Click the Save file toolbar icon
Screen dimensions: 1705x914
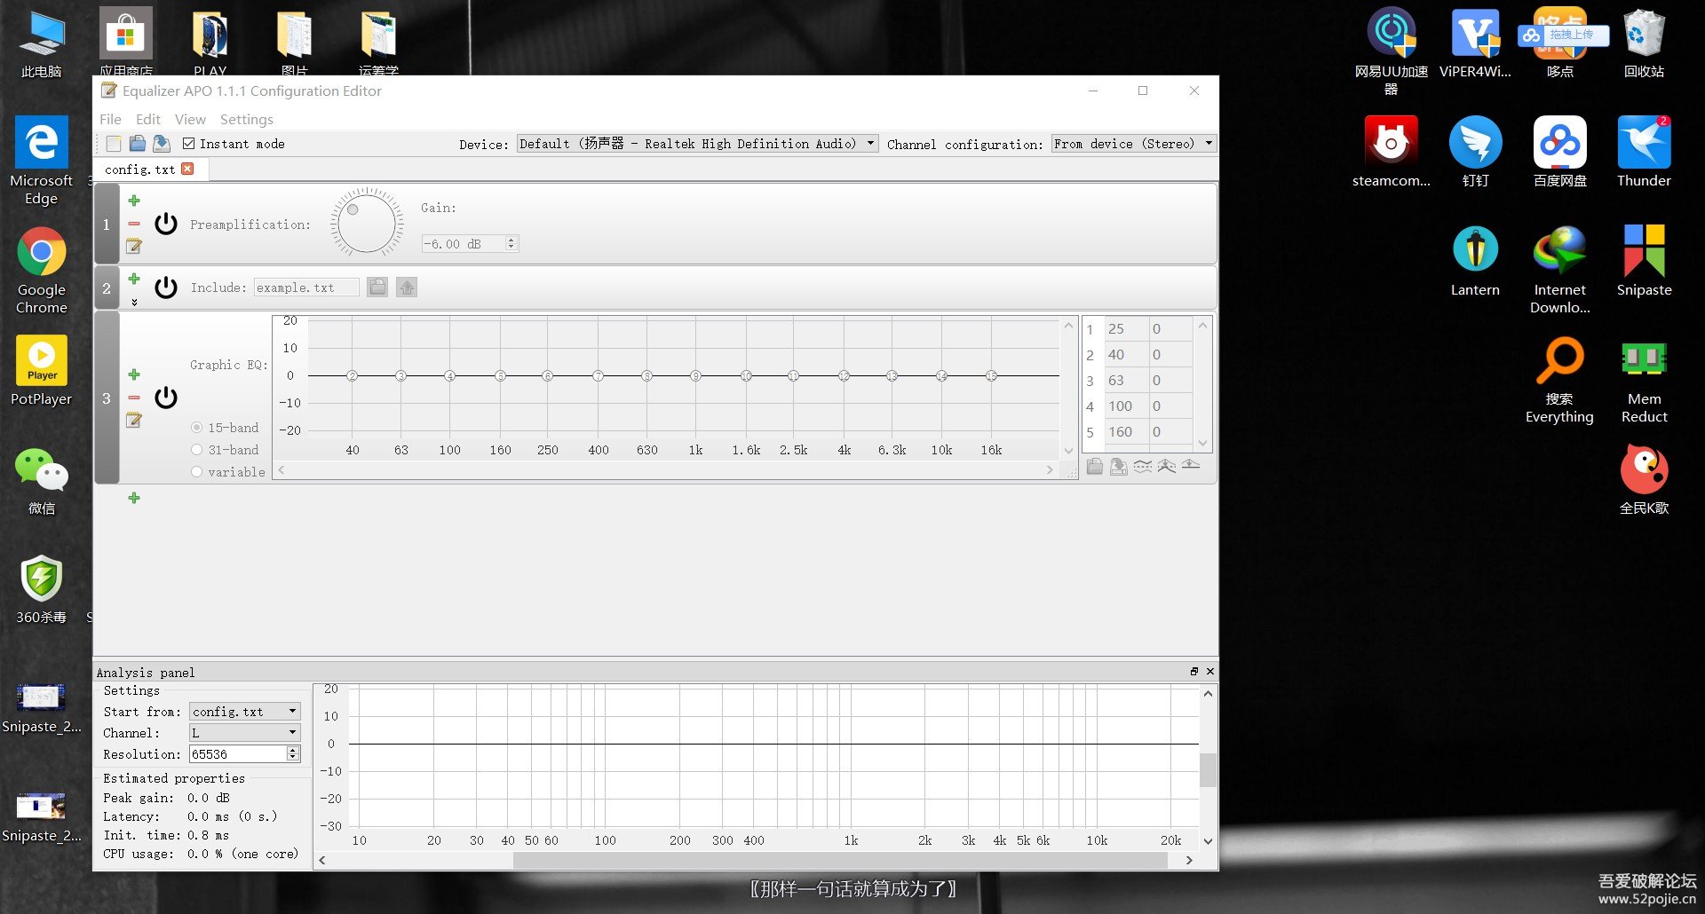tap(162, 144)
